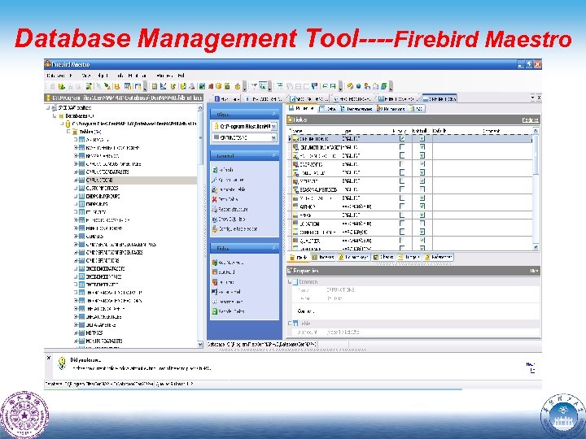Screen dimensions: 586x439
Task: Open the CPFUNCTIONS table combo box in Object panel
Action: pos(273,137)
